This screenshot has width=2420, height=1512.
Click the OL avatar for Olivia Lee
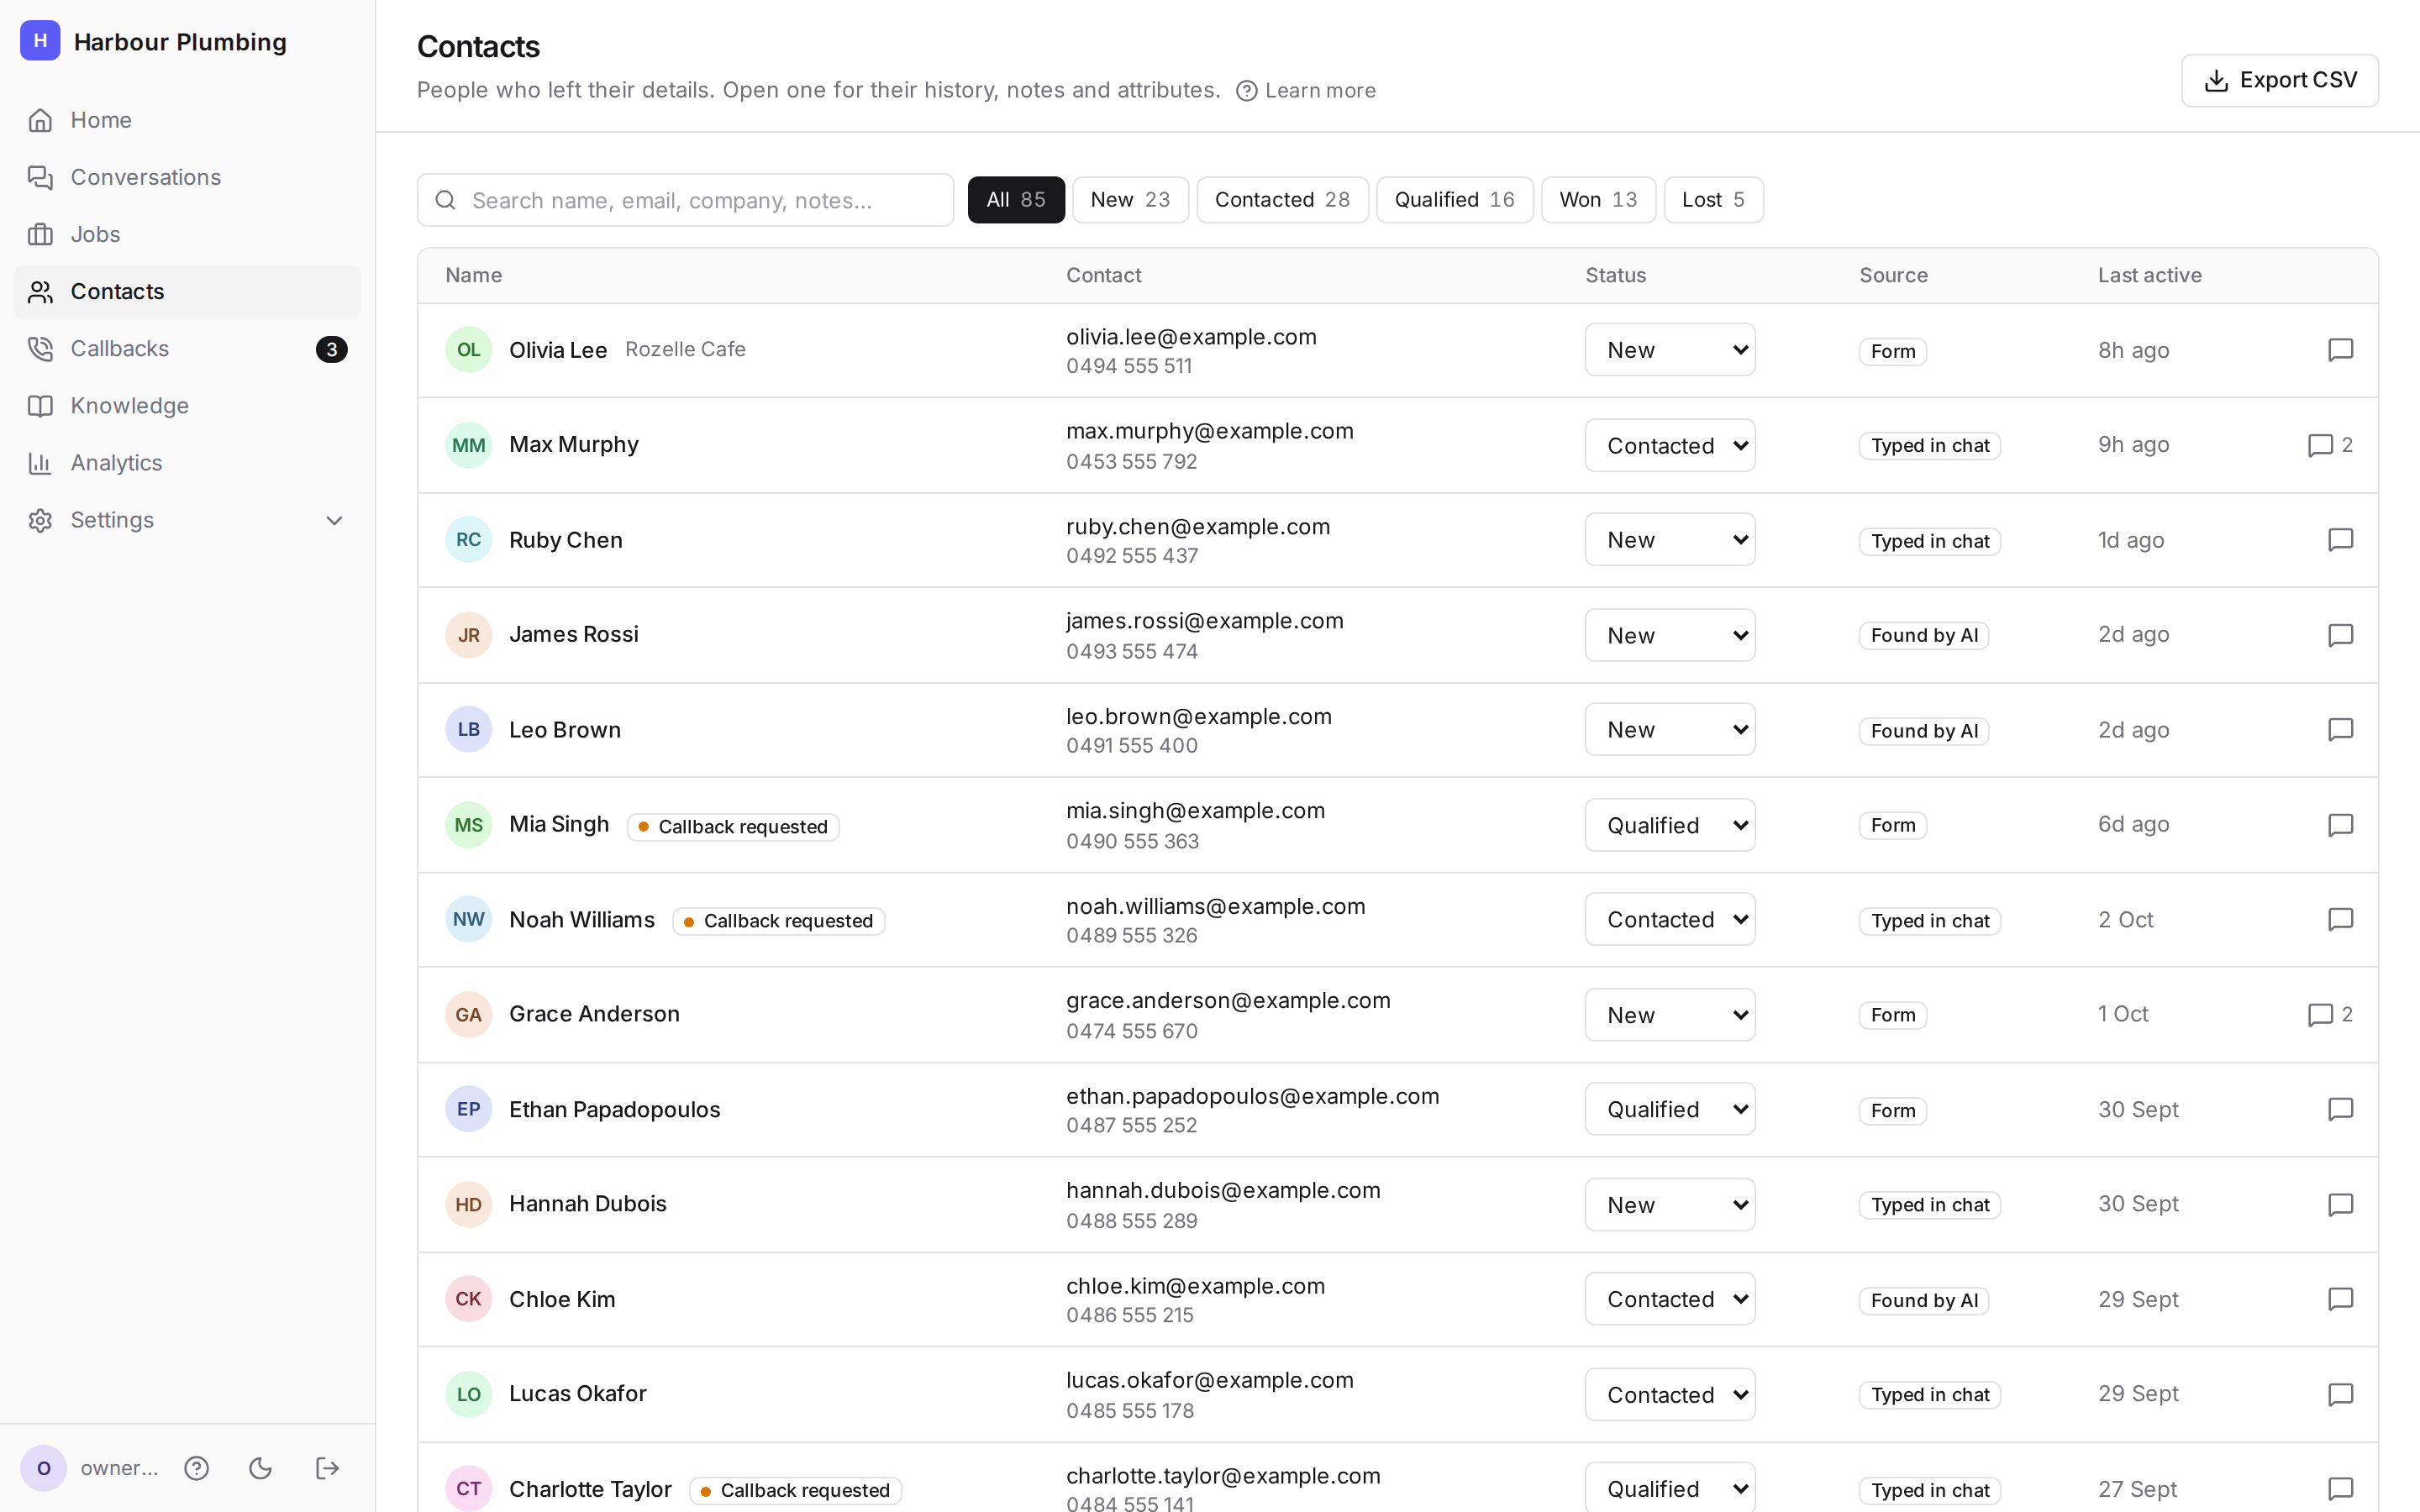[468, 350]
